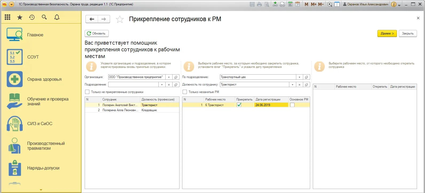Image resolution: width=425 pixels, height=193 pixels.
Task: Open the Транспортный цех record button
Action: 306,77
